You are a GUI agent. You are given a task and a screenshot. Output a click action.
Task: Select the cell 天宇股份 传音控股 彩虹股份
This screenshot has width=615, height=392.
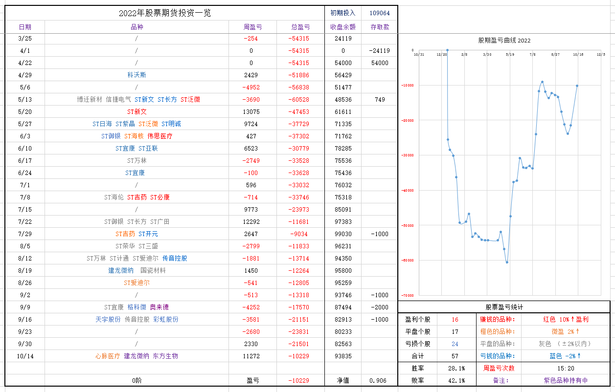point(137,319)
